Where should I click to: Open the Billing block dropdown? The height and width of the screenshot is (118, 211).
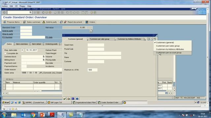click(44, 60)
